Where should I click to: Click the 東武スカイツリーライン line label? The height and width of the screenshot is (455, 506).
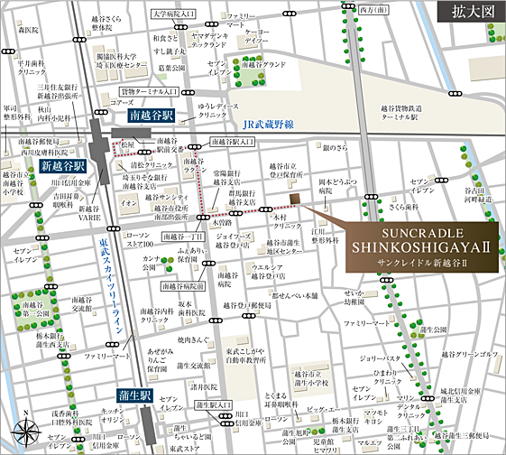tap(111, 285)
